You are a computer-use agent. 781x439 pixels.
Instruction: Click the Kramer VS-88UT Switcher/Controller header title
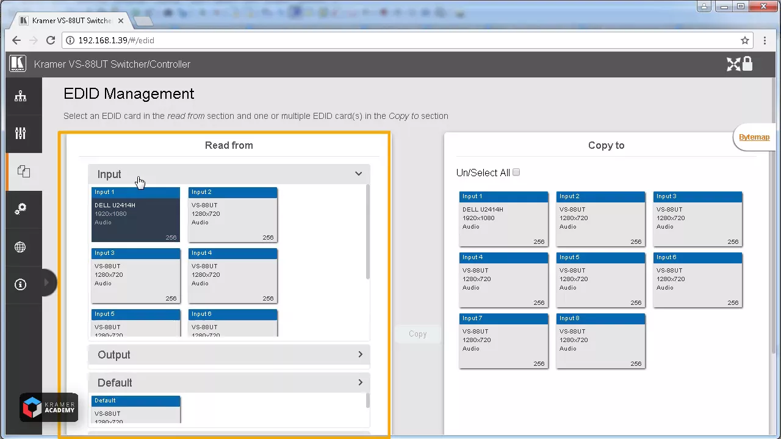112,64
